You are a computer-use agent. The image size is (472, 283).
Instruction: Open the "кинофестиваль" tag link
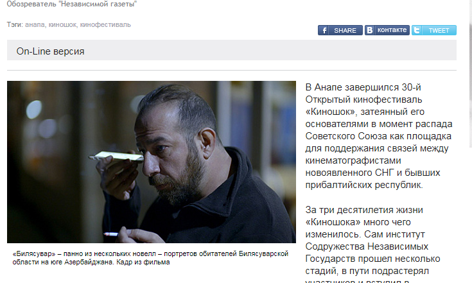(105, 24)
